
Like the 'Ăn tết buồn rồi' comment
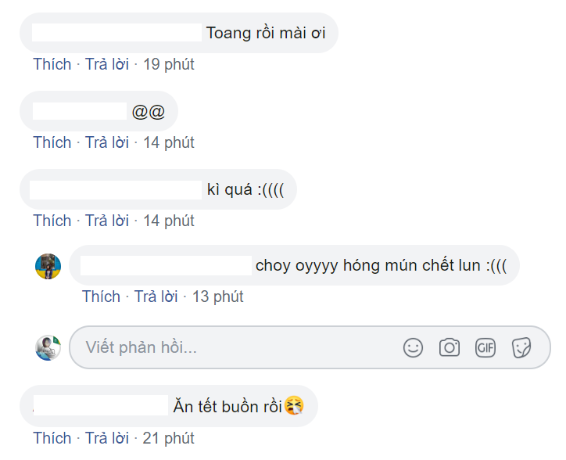[x=52, y=438]
